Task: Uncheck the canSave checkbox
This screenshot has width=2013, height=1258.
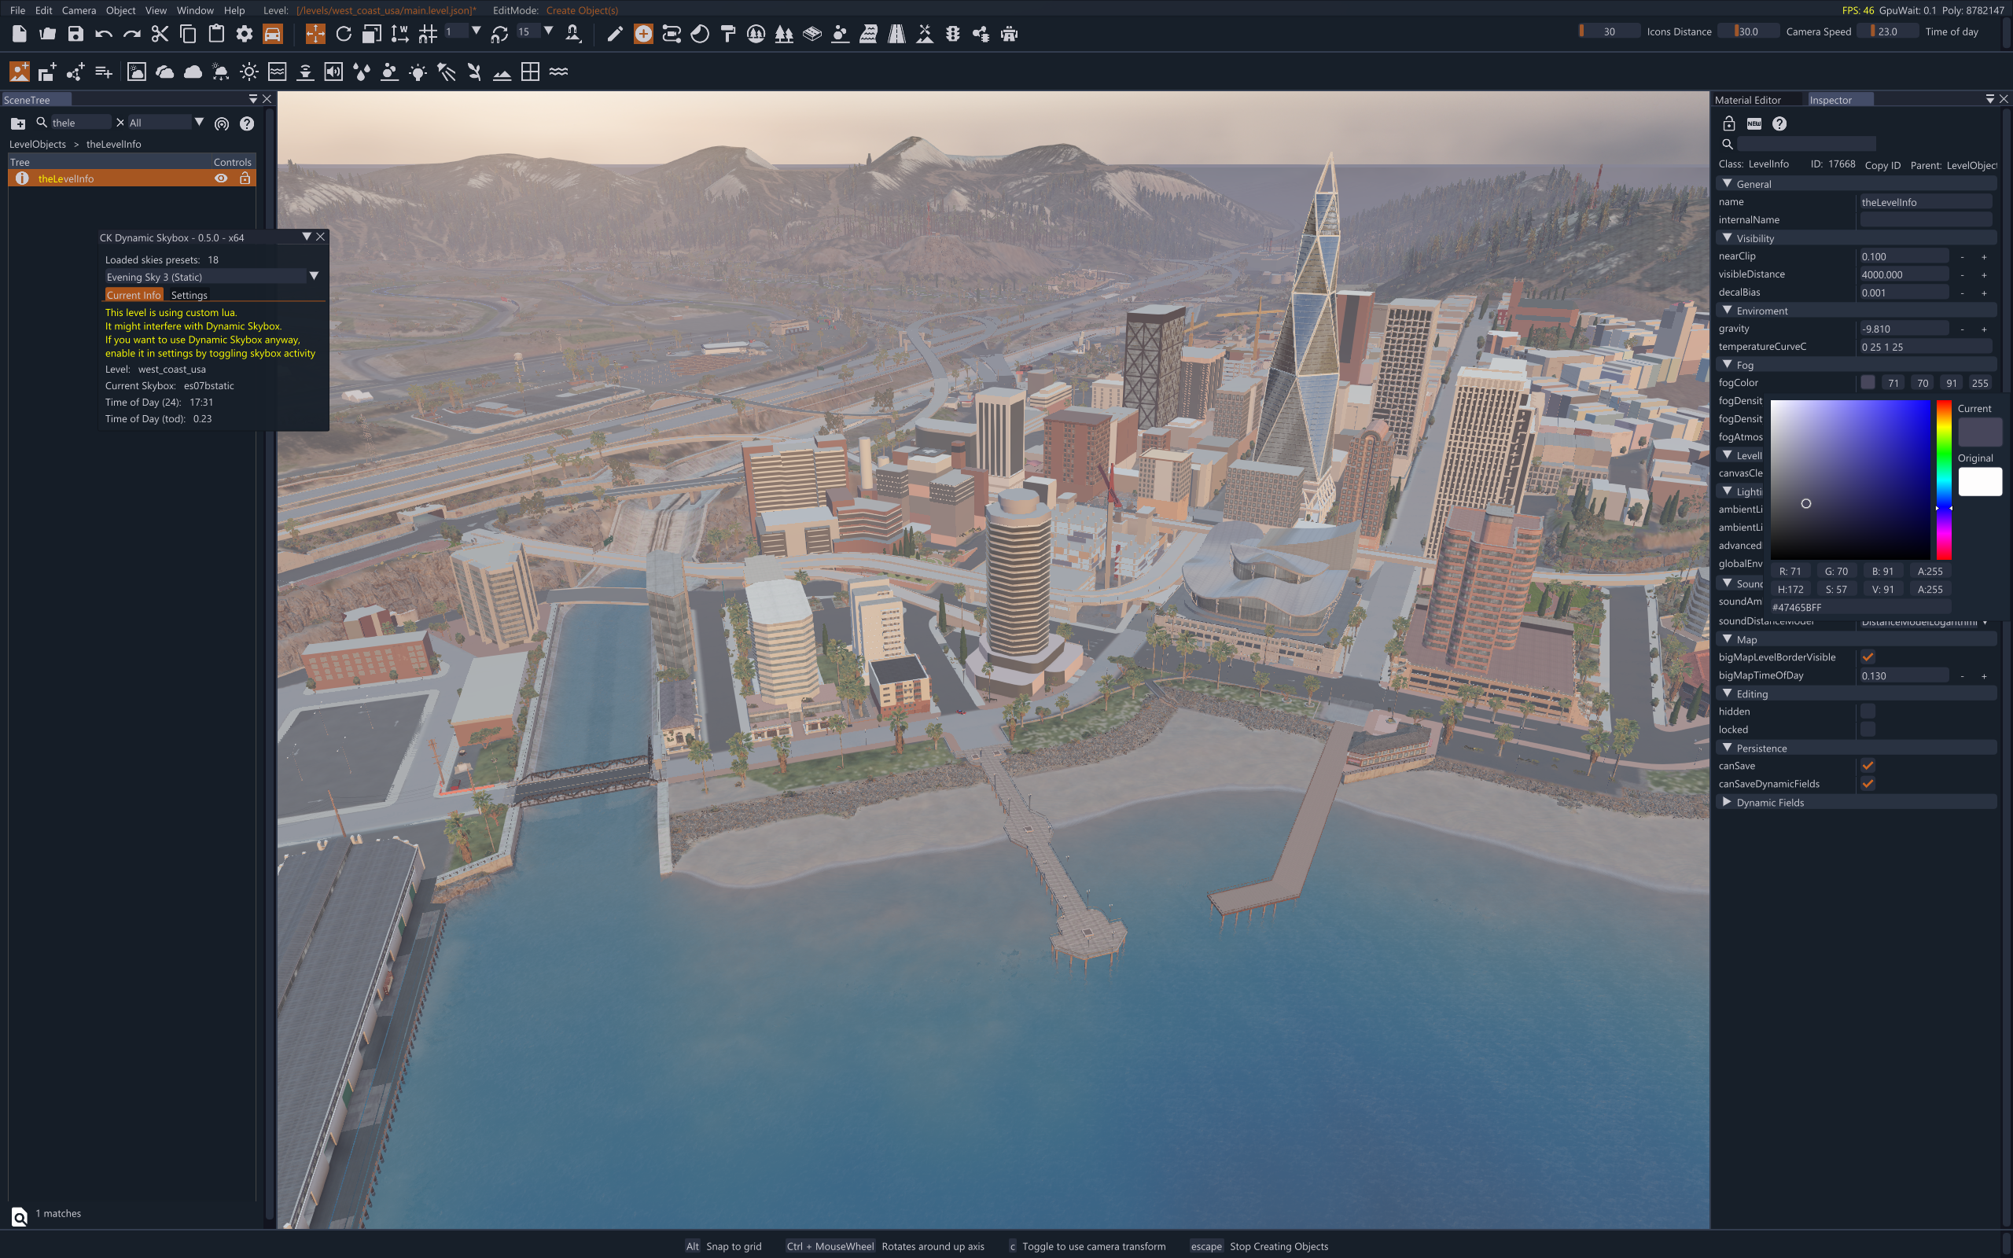Action: [1868, 766]
